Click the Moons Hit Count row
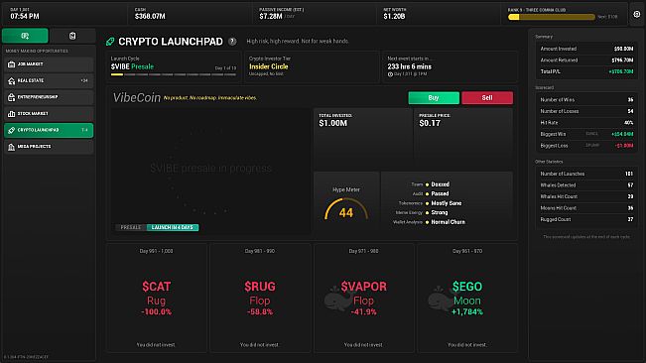 [x=586, y=208]
